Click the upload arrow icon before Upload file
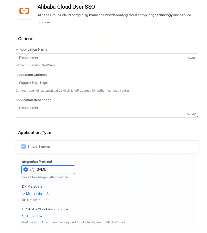 pyautogui.click(x=23, y=216)
